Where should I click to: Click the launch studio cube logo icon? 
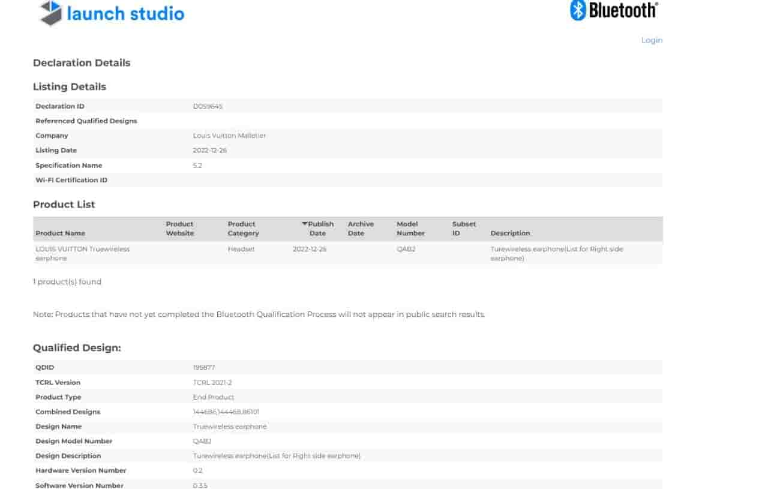click(x=51, y=13)
